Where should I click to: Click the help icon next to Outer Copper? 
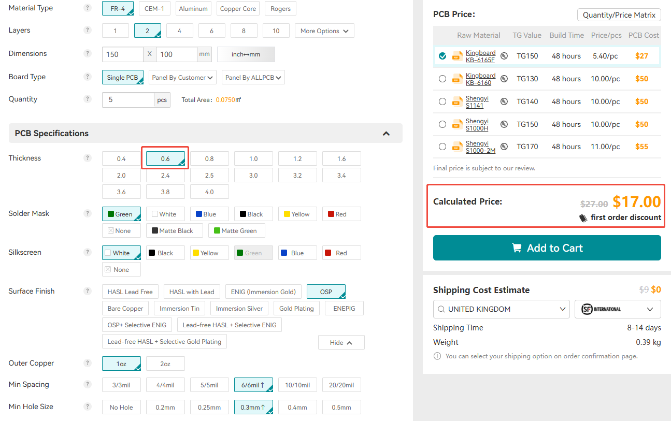pyautogui.click(x=88, y=363)
